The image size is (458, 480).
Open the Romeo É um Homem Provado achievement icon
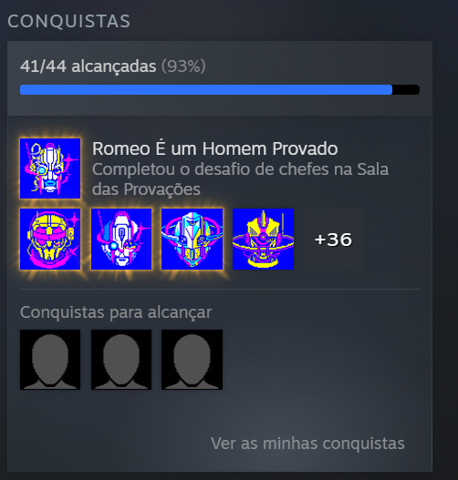click(50, 169)
